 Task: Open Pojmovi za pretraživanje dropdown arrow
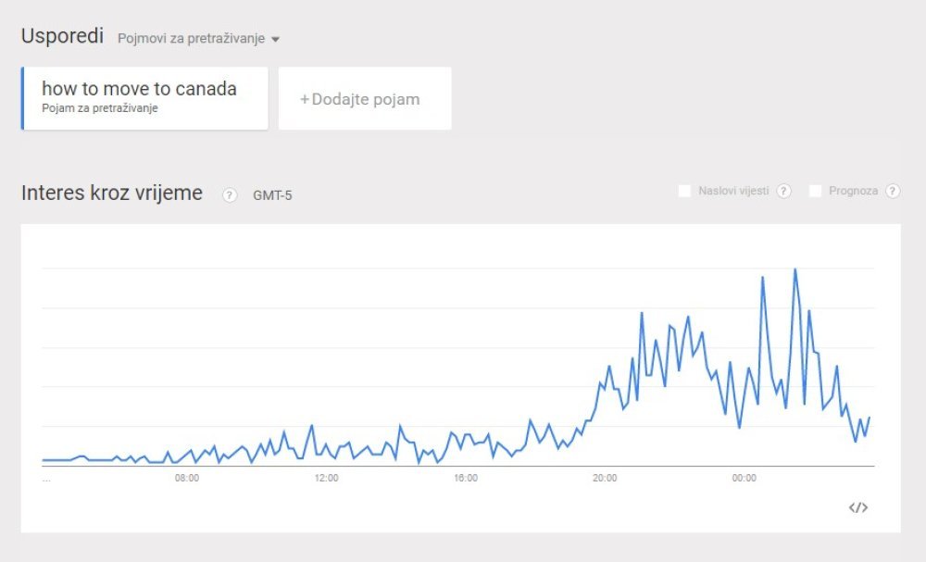(275, 40)
